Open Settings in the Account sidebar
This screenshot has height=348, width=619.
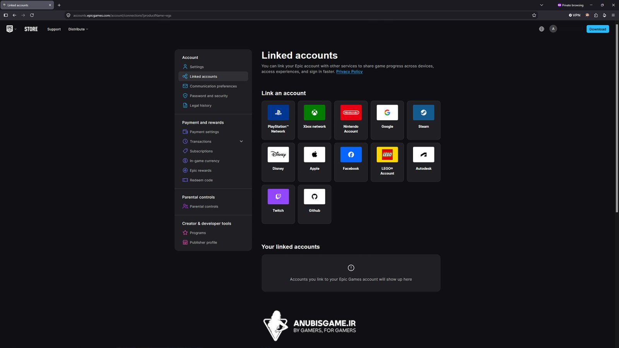point(213,67)
